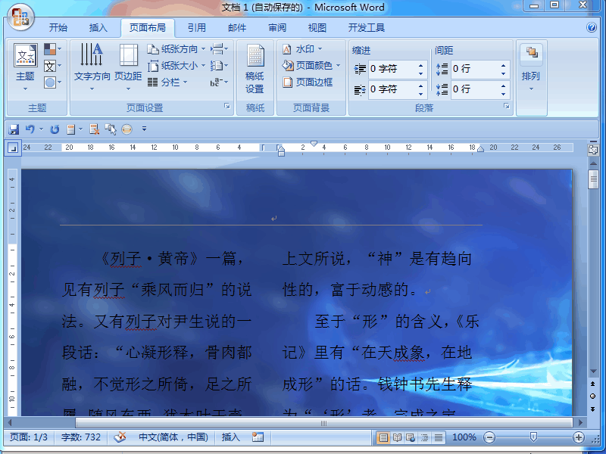
Task: Increase the left indent value
Action: pos(421,65)
